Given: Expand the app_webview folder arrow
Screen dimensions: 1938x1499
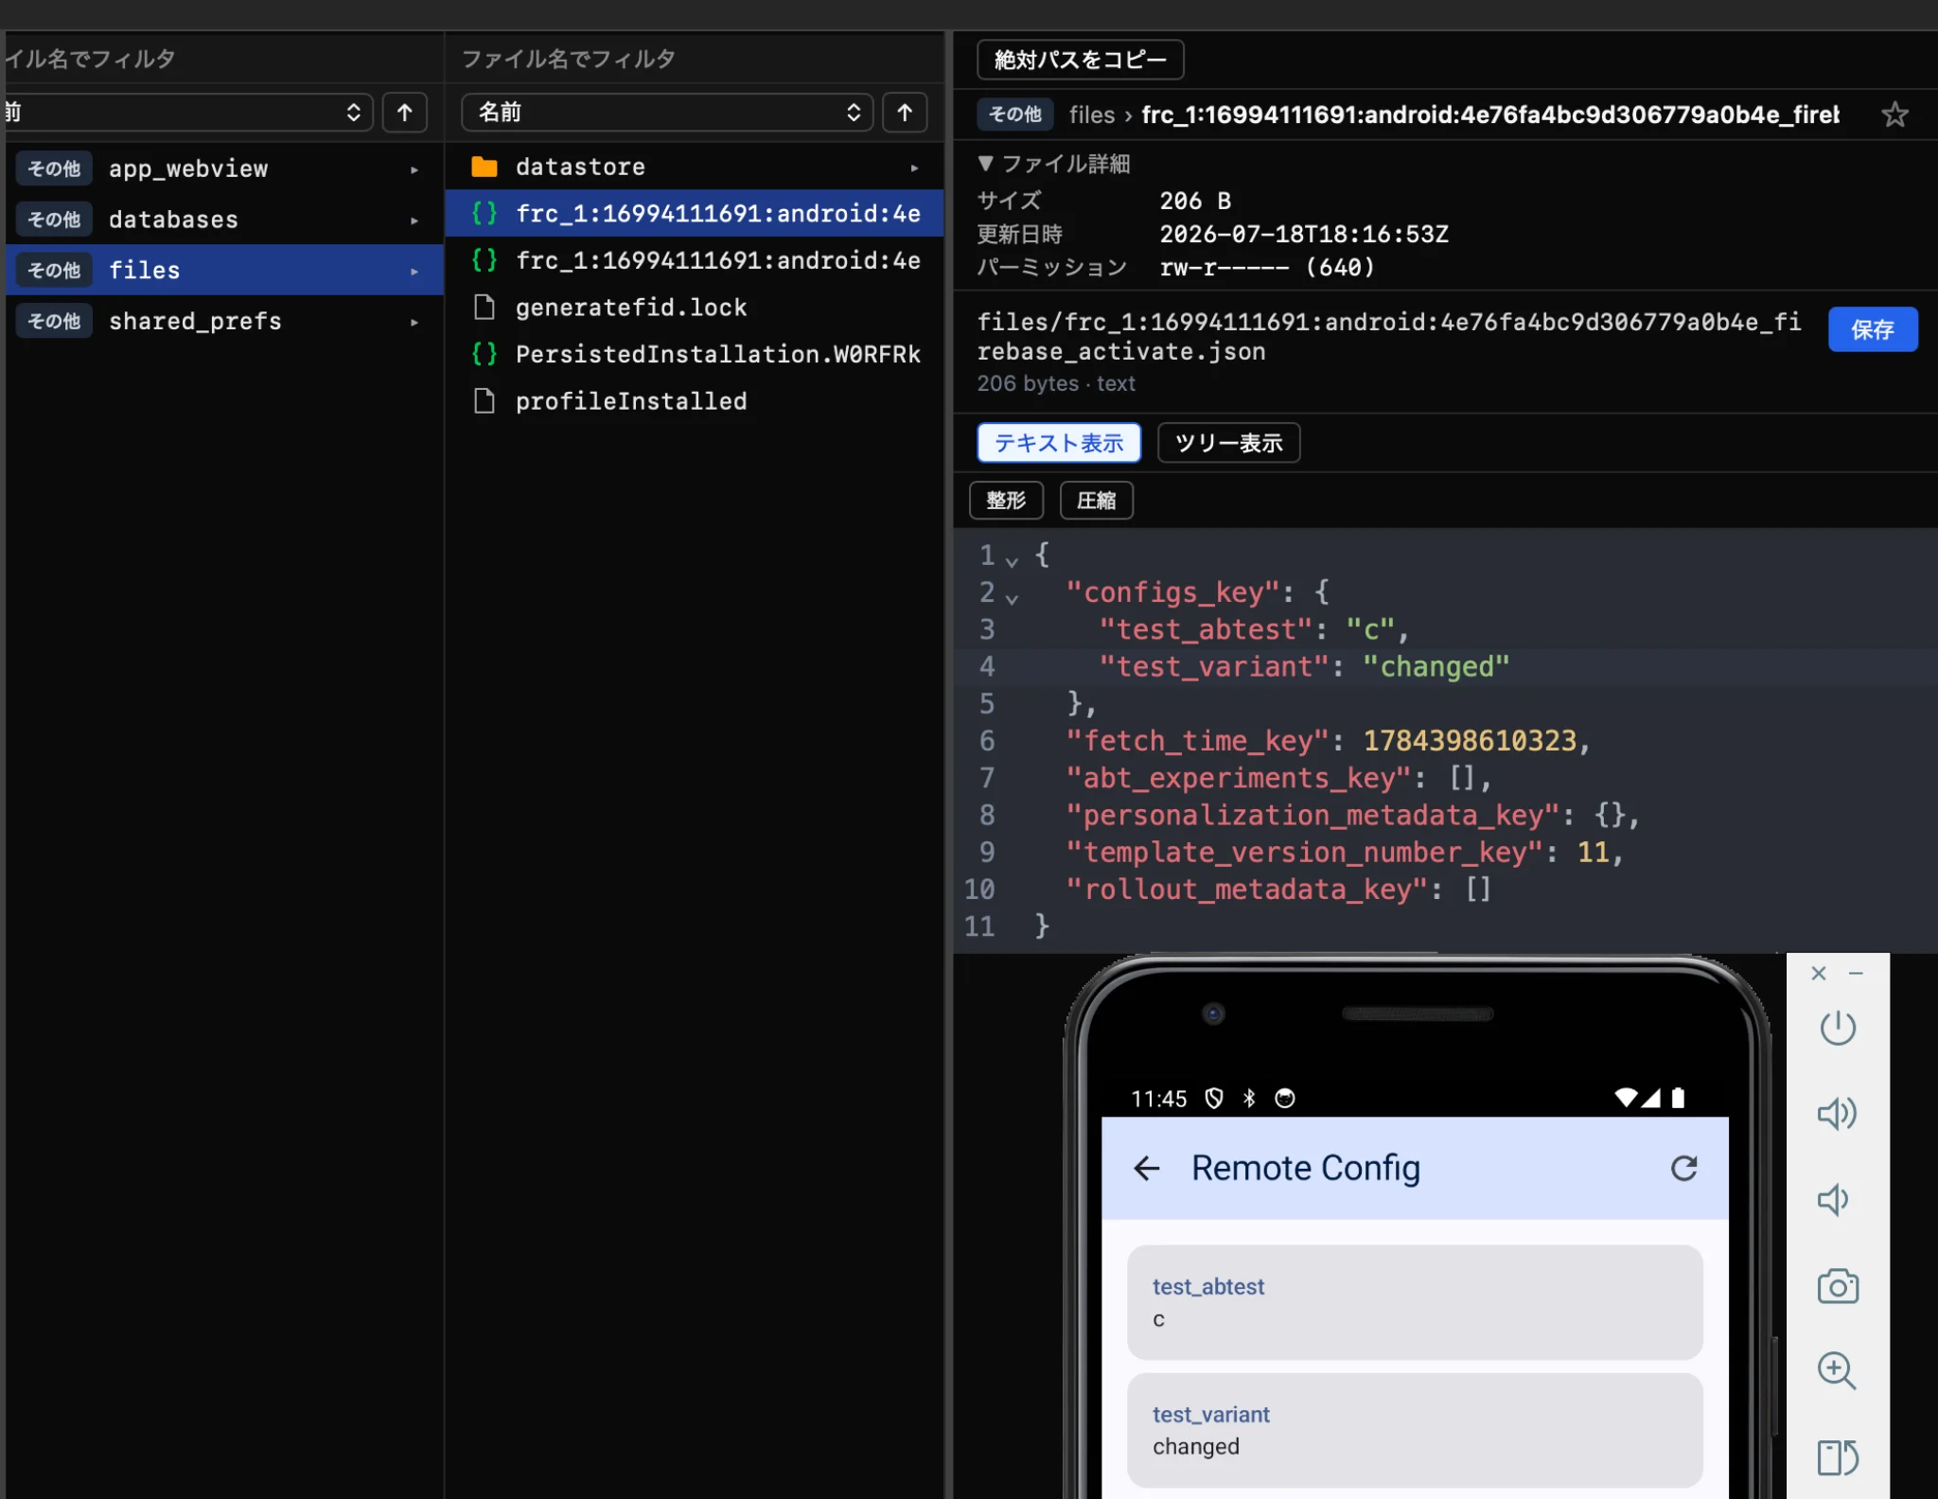Looking at the screenshot, I should coord(414,169).
